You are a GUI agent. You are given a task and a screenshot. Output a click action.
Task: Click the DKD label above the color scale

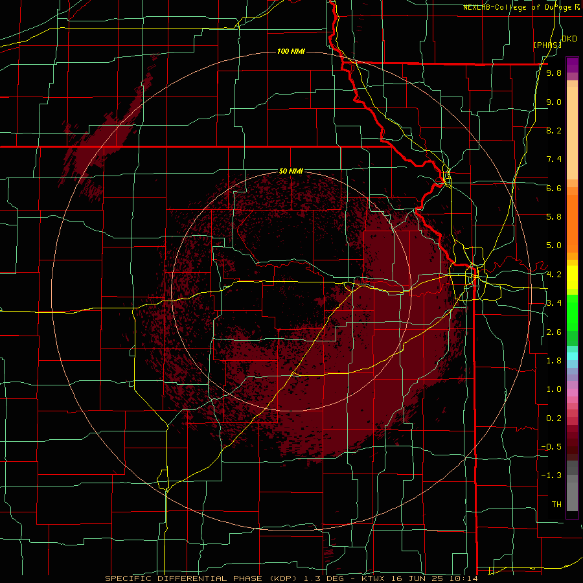point(569,39)
